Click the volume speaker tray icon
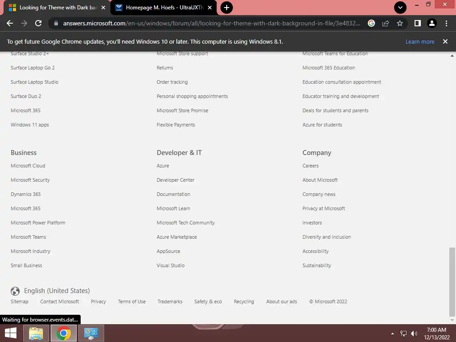 click(414, 334)
